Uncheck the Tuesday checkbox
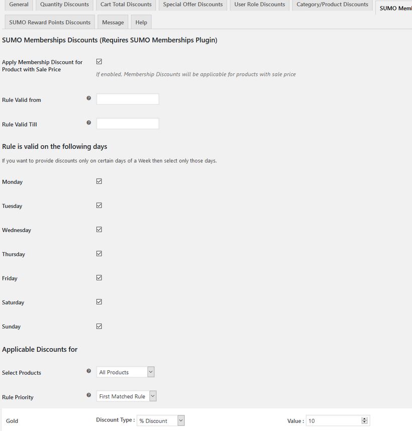Viewport: 412px width, 431px height. (99, 205)
